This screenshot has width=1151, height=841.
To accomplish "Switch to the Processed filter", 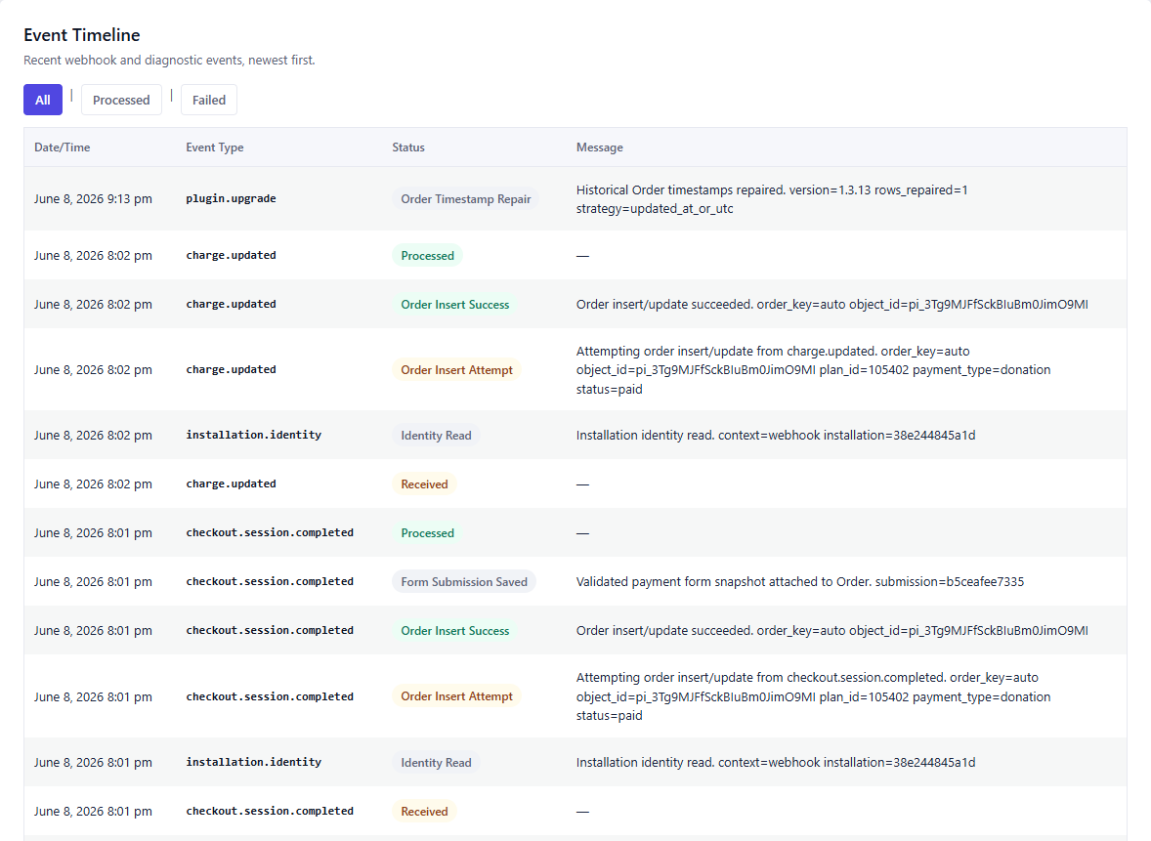I will coord(121,100).
